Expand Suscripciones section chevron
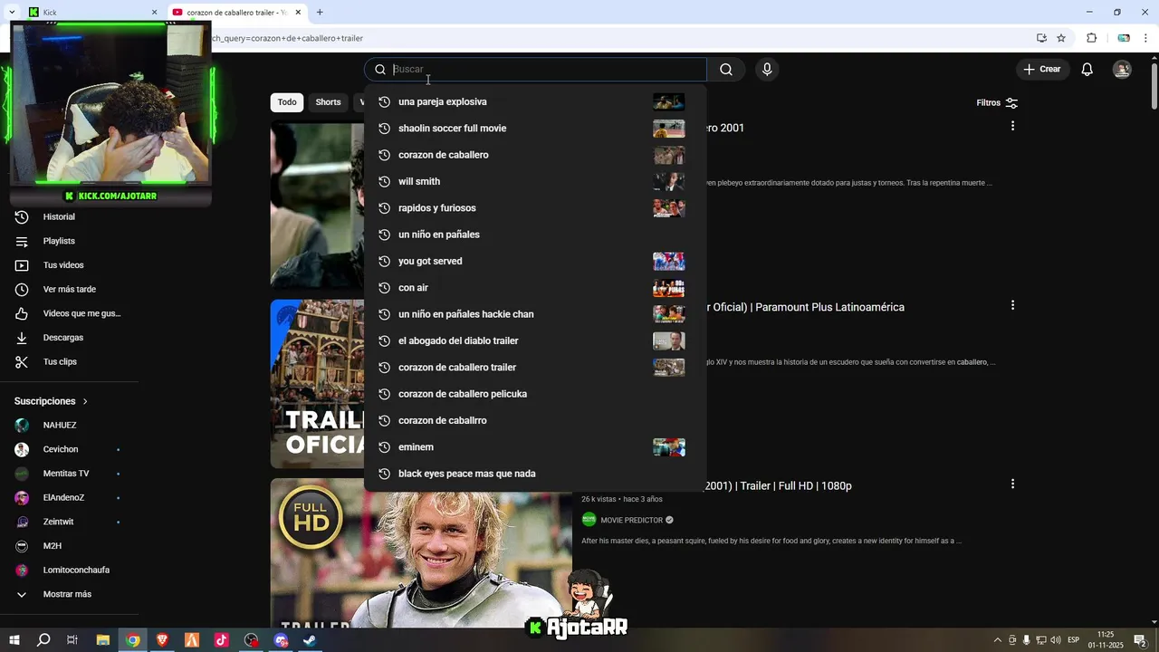 click(85, 401)
